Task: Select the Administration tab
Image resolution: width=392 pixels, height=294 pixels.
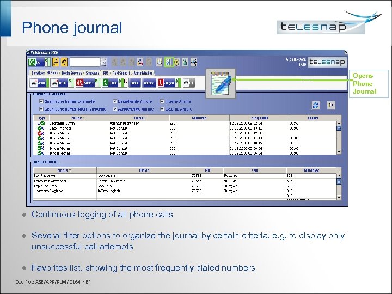Action: click(x=143, y=73)
